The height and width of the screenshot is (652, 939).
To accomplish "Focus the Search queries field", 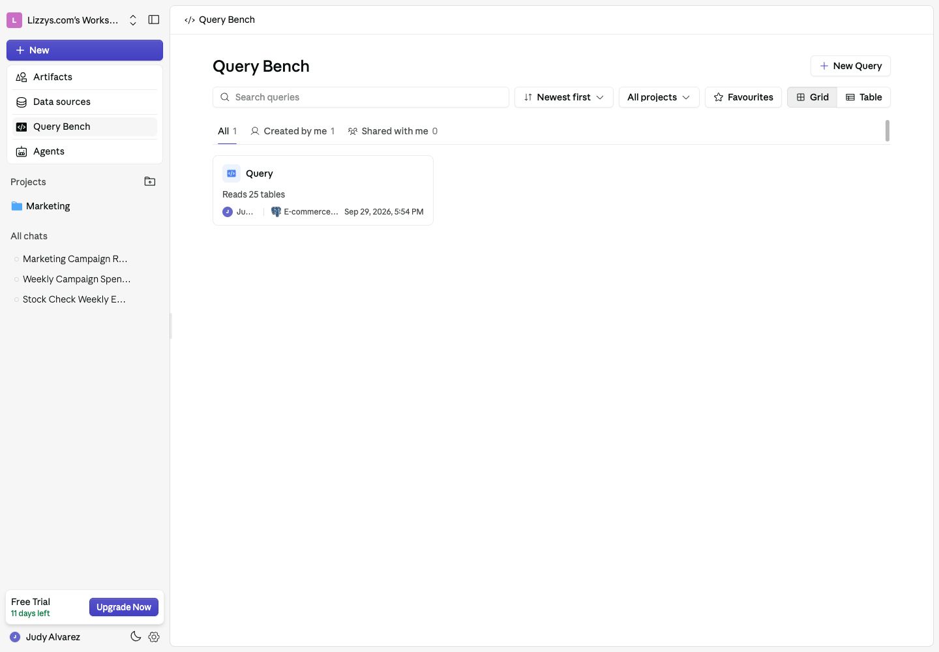I will pyautogui.click(x=361, y=97).
